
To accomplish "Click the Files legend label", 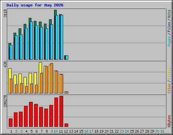I will coord(169,27).
